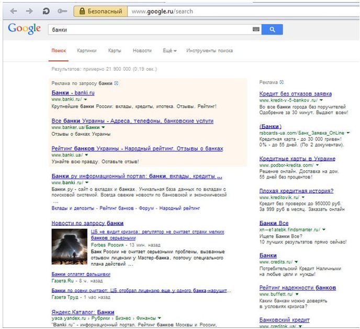Viewport: 360px width, 329px height.
Task: Open Плохая кредитная история? ad
Action: [296, 191]
